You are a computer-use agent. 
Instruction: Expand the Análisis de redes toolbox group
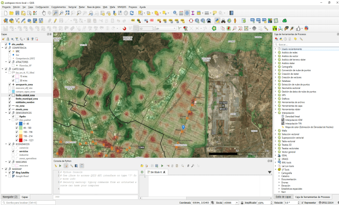click(x=276, y=52)
